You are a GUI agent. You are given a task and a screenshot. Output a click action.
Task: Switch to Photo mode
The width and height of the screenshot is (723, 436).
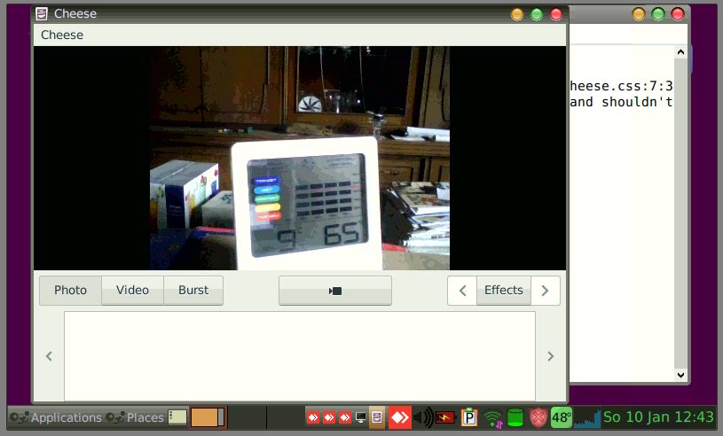click(x=71, y=290)
